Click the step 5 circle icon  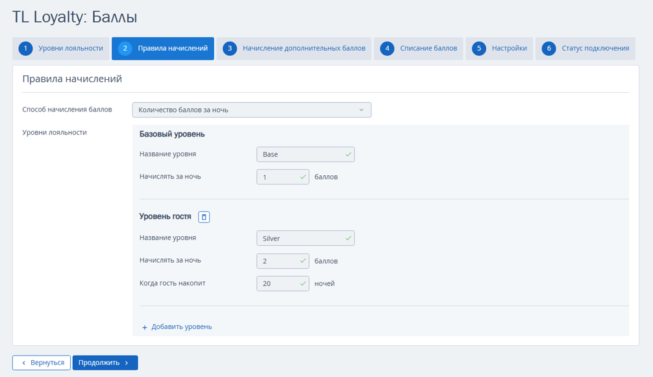(478, 48)
